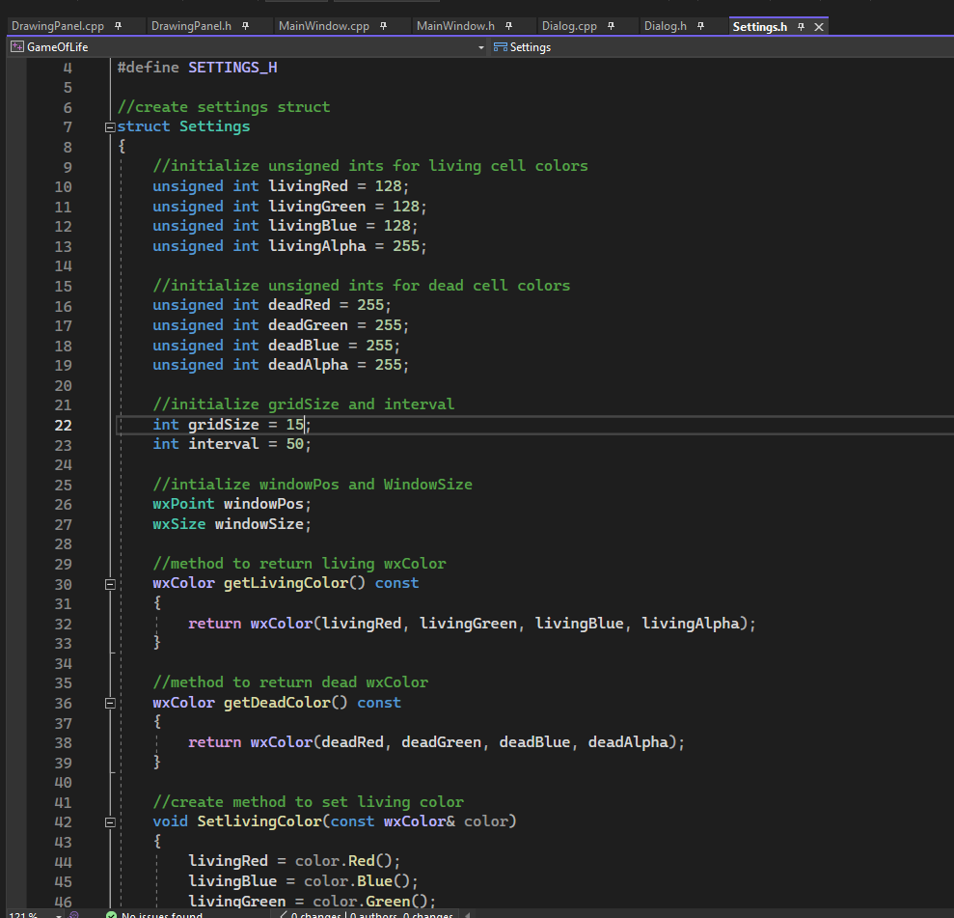This screenshot has width=954, height=918.
Task: Click the GameOfLife project icon in navigation bar
Action: [x=16, y=46]
